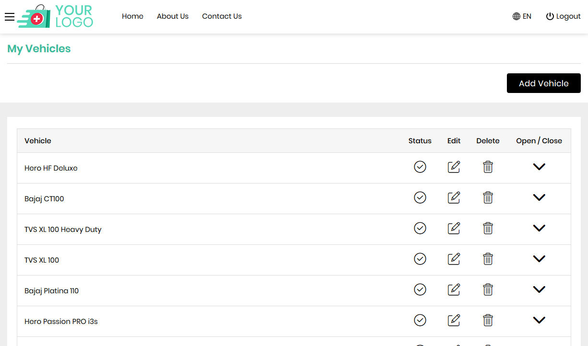The height and width of the screenshot is (346, 588).
Task: Delete the Bajaj CT100 vehicle
Action: point(488,197)
